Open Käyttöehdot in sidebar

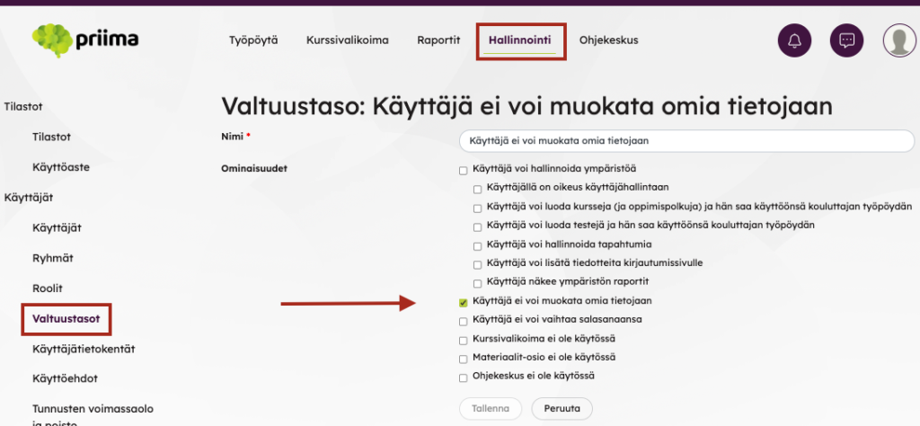tap(65, 378)
